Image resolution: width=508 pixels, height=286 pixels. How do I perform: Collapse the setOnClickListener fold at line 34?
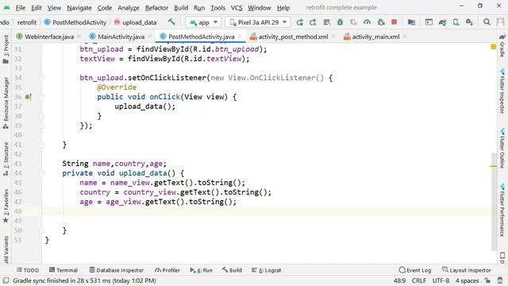tap(41, 78)
